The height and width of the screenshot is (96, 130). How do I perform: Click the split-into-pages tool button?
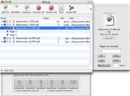[19, 84]
